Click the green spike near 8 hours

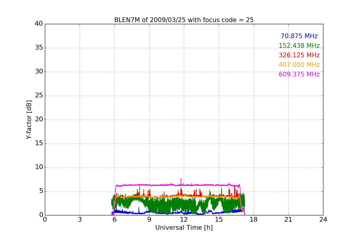tap(140, 191)
